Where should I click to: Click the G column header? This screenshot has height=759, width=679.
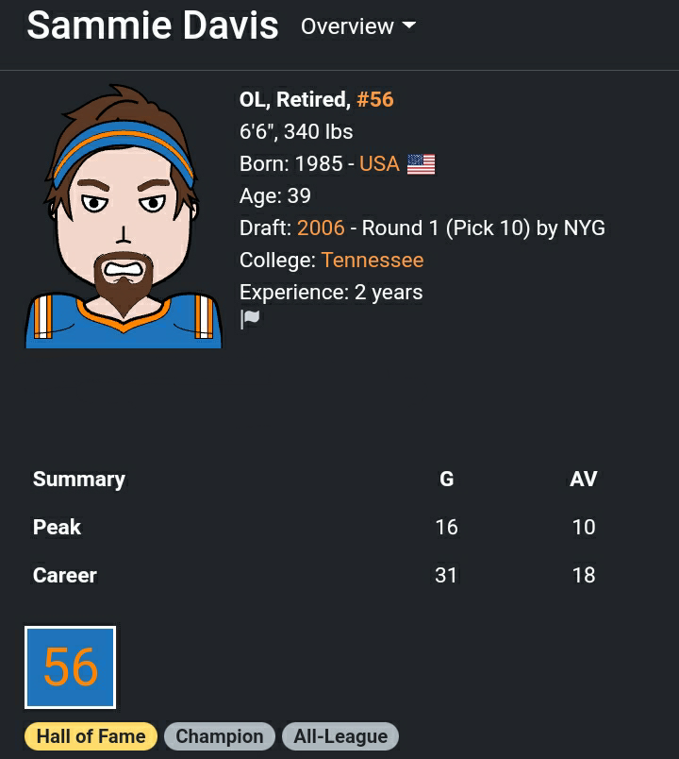pos(447,480)
